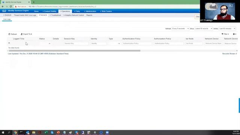
Task: Click the Session Key filter field
Action: 76,43
